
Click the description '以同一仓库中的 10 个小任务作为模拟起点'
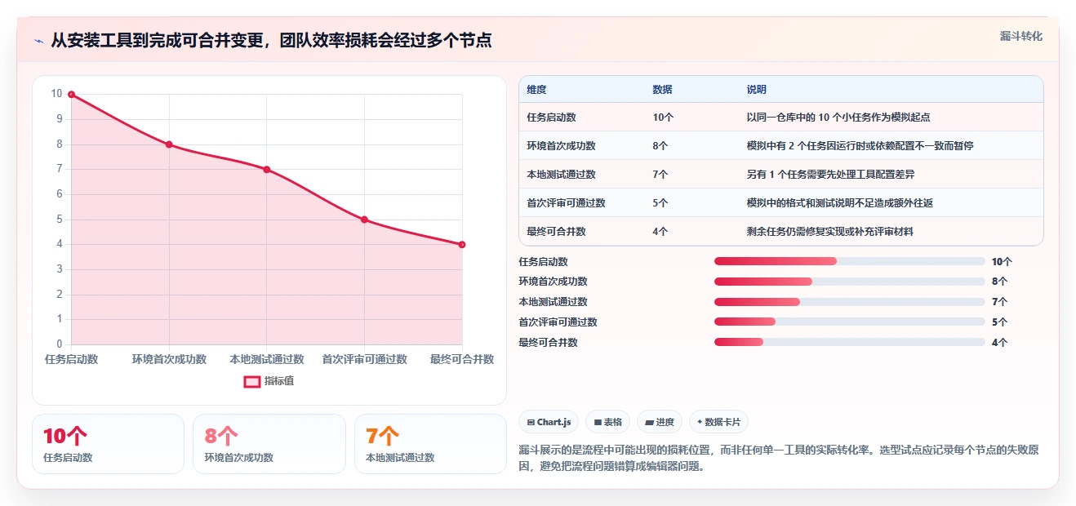(838, 118)
